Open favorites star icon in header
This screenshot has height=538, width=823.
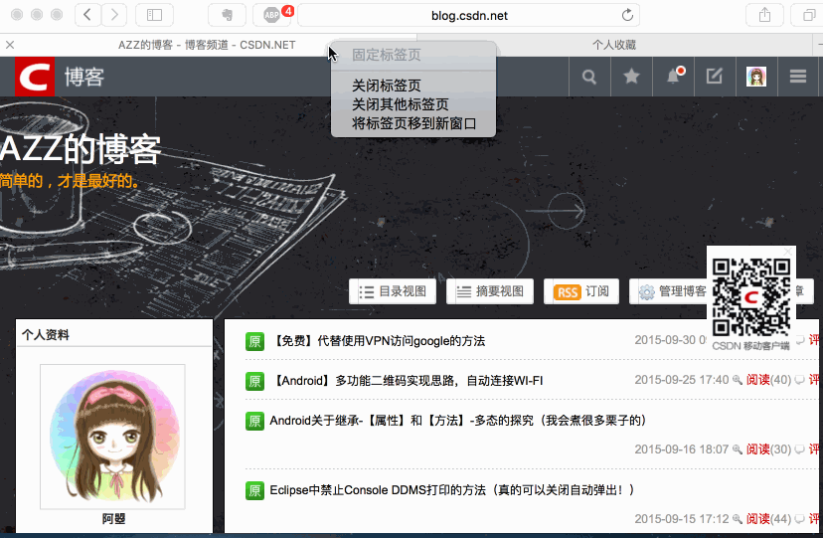(x=631, y=77)
